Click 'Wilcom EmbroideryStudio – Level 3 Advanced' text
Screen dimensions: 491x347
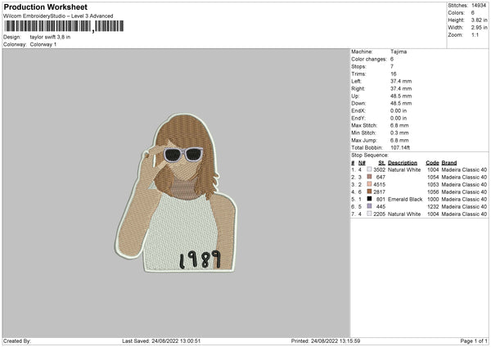click(x=58, y=16)
